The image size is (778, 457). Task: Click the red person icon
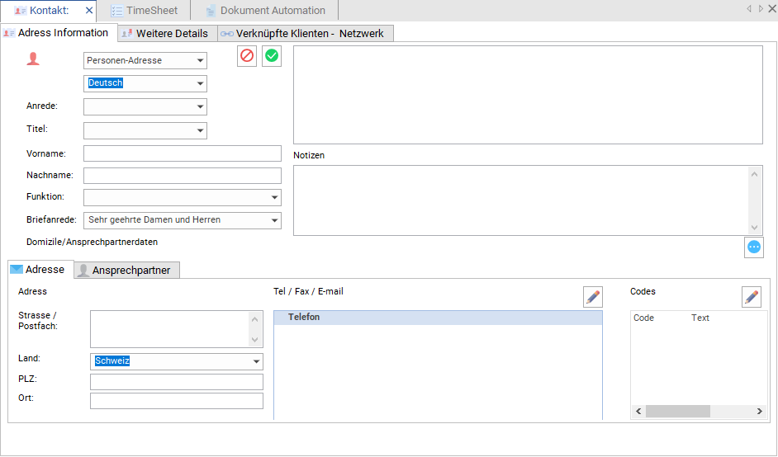(33, 59)
